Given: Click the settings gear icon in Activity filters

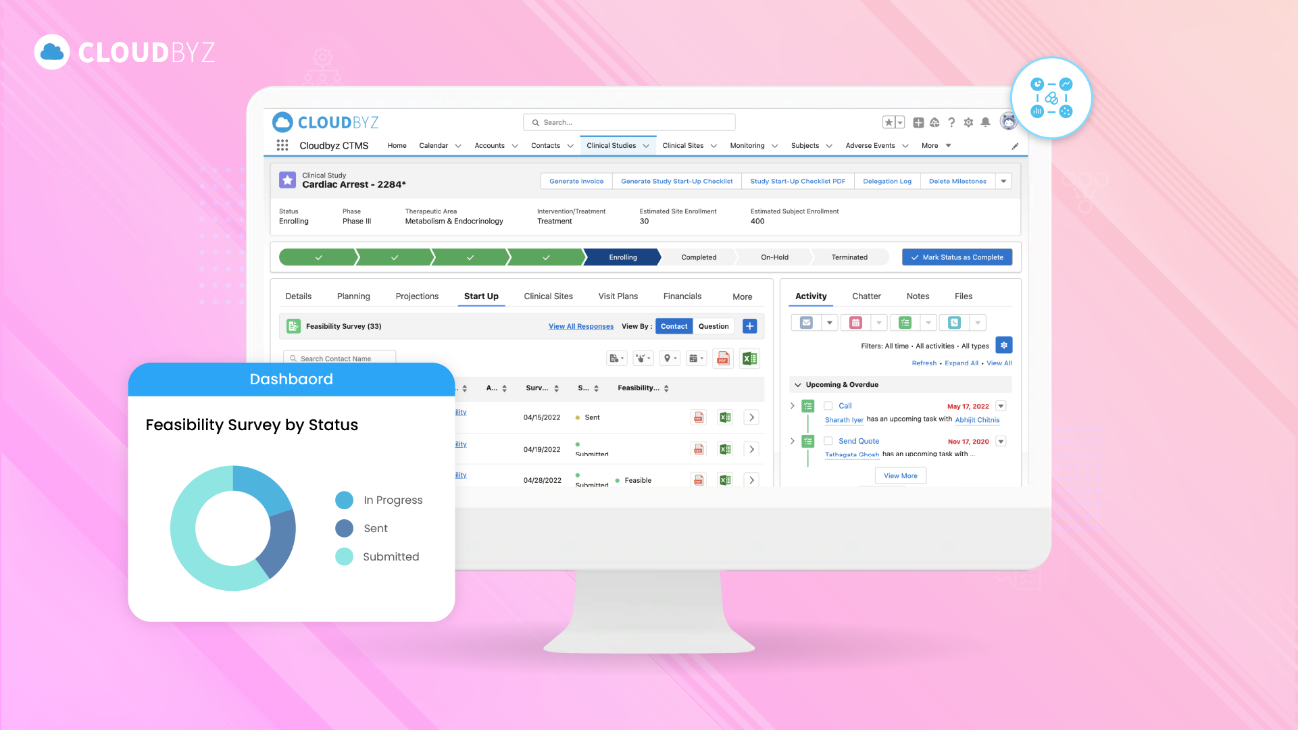Looking at the screenshot, I should click(1005, 346).
